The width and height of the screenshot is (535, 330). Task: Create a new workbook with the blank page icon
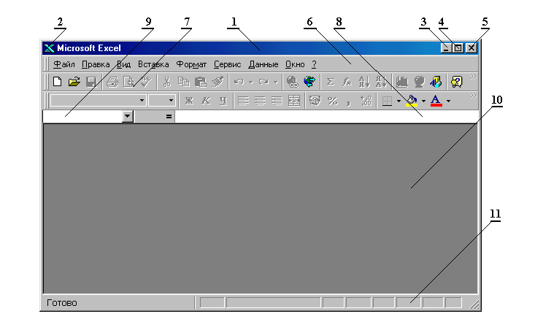(57, 82)
